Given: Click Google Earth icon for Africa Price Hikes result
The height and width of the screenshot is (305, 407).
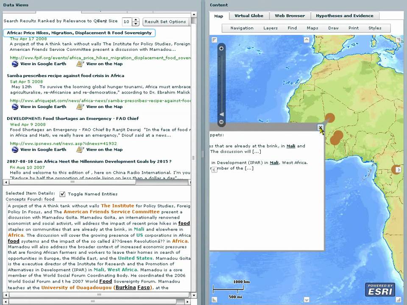Looking at the screenshot, I should (x=15, y=64).
